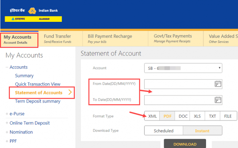238x148 pixels.
Task: Click the Account field label
Action: click(x=99, y=68)
